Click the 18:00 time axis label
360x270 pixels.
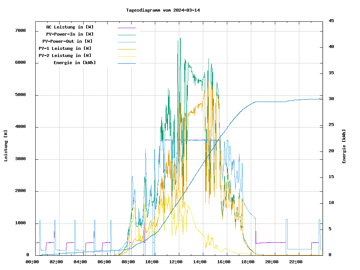tap(247, 262)
